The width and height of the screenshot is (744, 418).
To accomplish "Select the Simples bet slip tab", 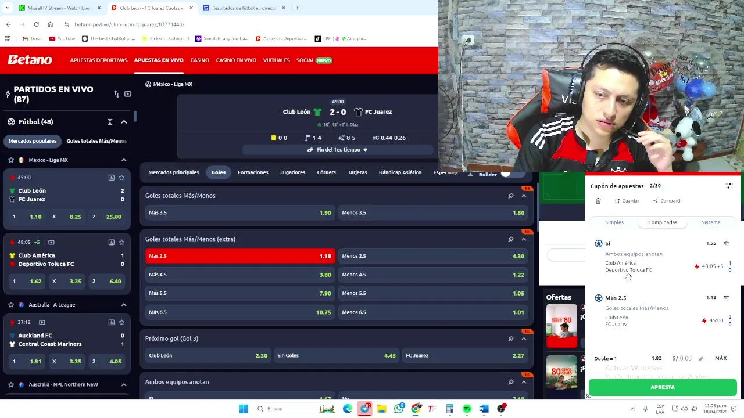I will [614, 222].
